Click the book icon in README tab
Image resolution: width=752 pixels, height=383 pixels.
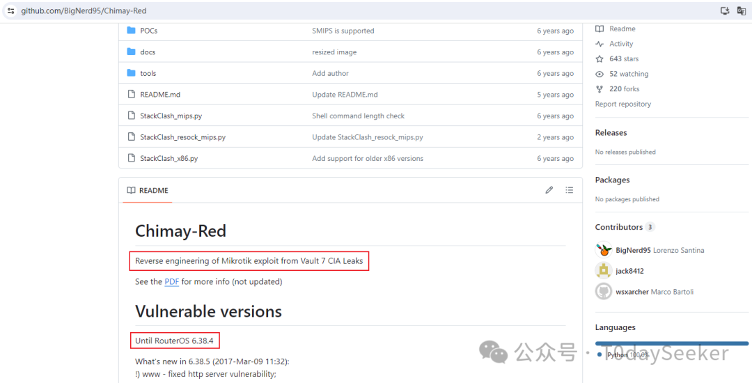131,190
